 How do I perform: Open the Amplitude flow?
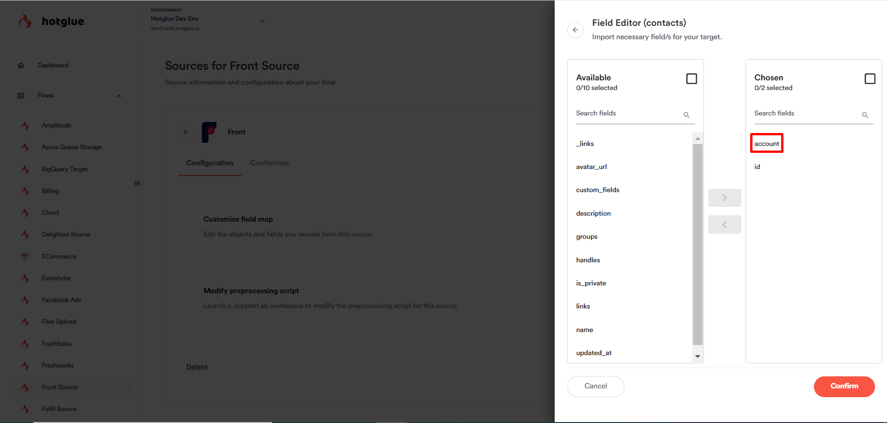point(56,126)
